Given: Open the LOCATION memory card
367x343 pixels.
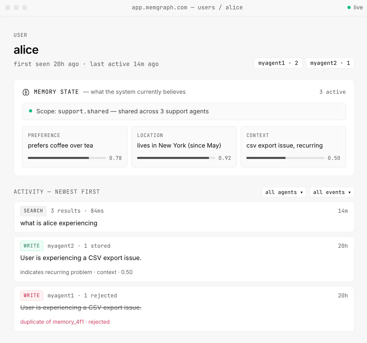Looking at the screenshot, I should tap(184, 147).
